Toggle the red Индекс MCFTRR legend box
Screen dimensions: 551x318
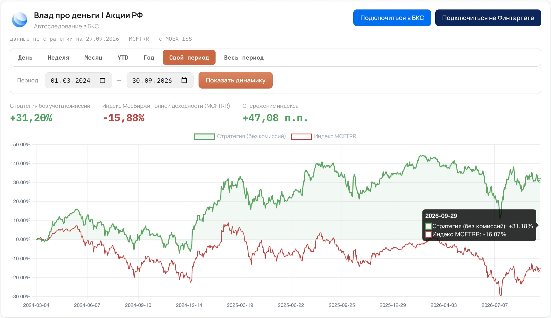pyautogui.click(x=301, y=136)
